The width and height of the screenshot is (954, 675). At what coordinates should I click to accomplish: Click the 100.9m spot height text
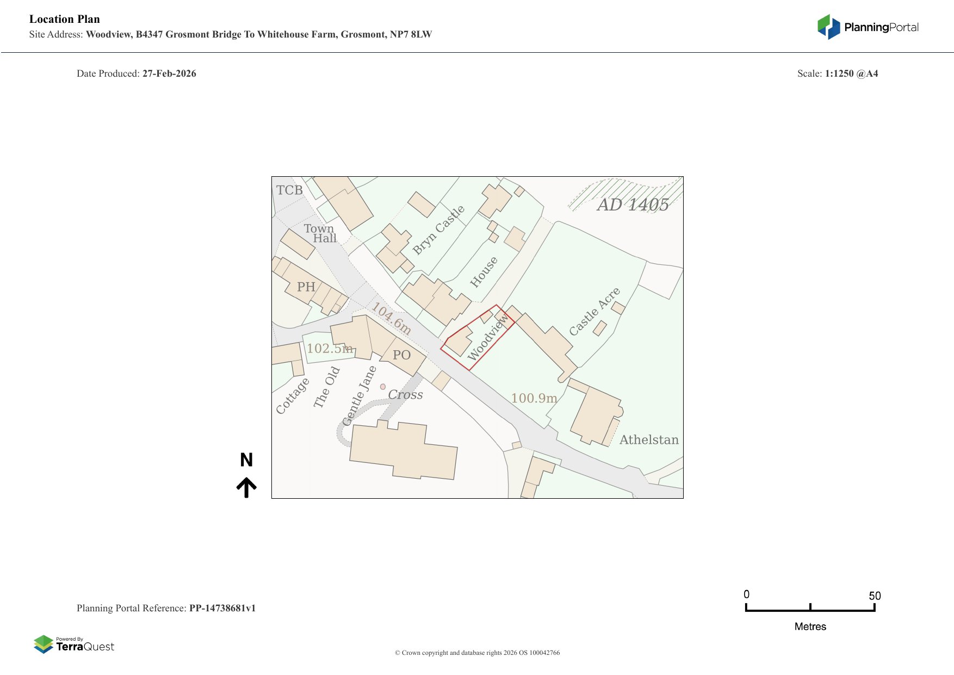(x=534, y=398)
